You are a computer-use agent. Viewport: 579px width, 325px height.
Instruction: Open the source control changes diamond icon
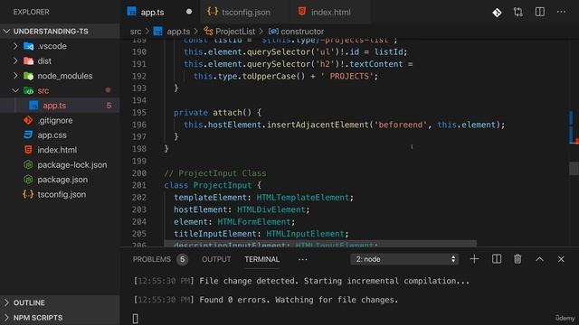pyautogui.click(x=497, y=13)
